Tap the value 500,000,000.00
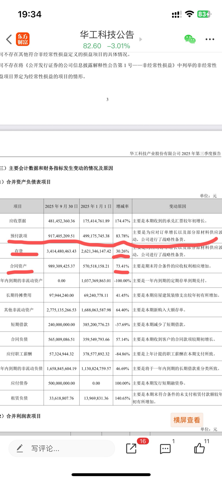 (62, 383)
